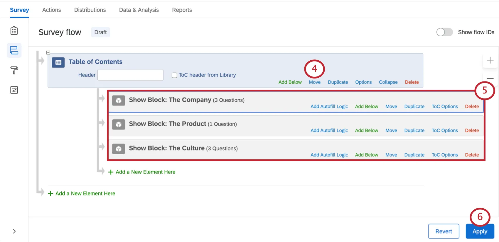499x242 pixels.
Task: Open the Survey builder clipboard icon
Action: (14, 31)
